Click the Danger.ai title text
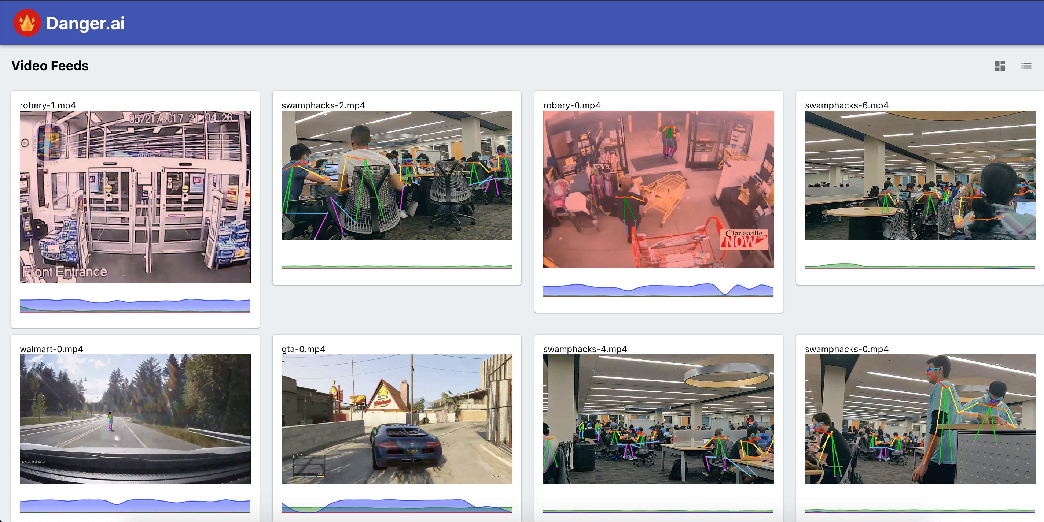The image size is (1044, 522). (x=85, y=23)
